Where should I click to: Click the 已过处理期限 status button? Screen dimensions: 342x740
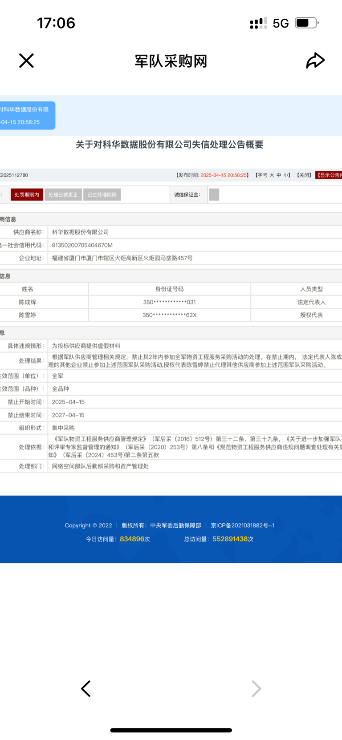tap(102, 194)
